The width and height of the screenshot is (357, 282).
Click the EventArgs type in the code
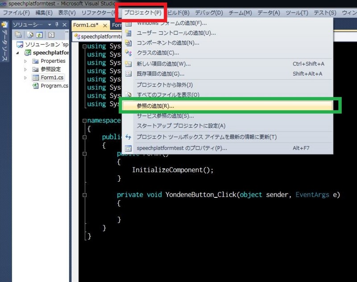pos(312,195)
